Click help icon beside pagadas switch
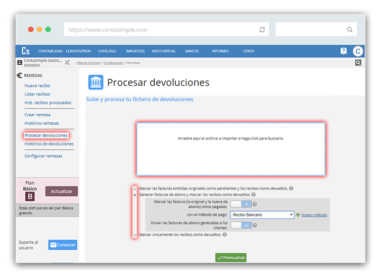This screenshot has width=379, height=279. [255, 204]
